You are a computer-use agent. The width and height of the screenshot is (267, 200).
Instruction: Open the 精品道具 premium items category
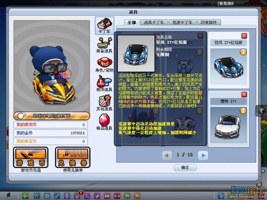(x=105, y=122)
